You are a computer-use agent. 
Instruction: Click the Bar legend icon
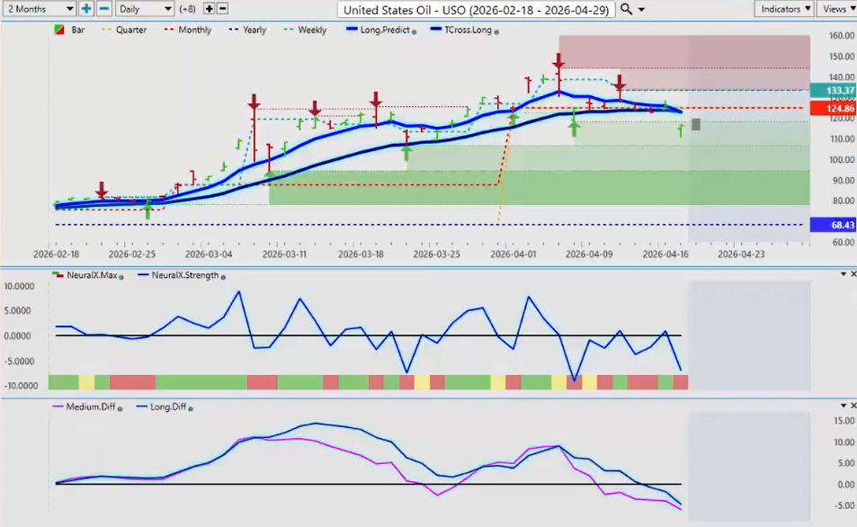click(x=58, y=30)
